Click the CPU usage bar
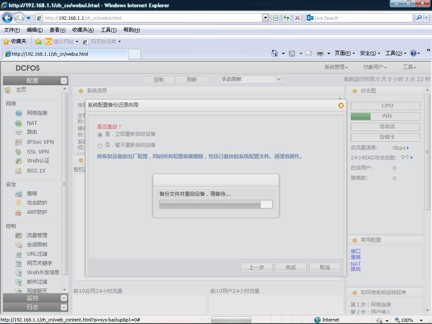432x324 pixels. pyautogui.click(x=385, y=105)
